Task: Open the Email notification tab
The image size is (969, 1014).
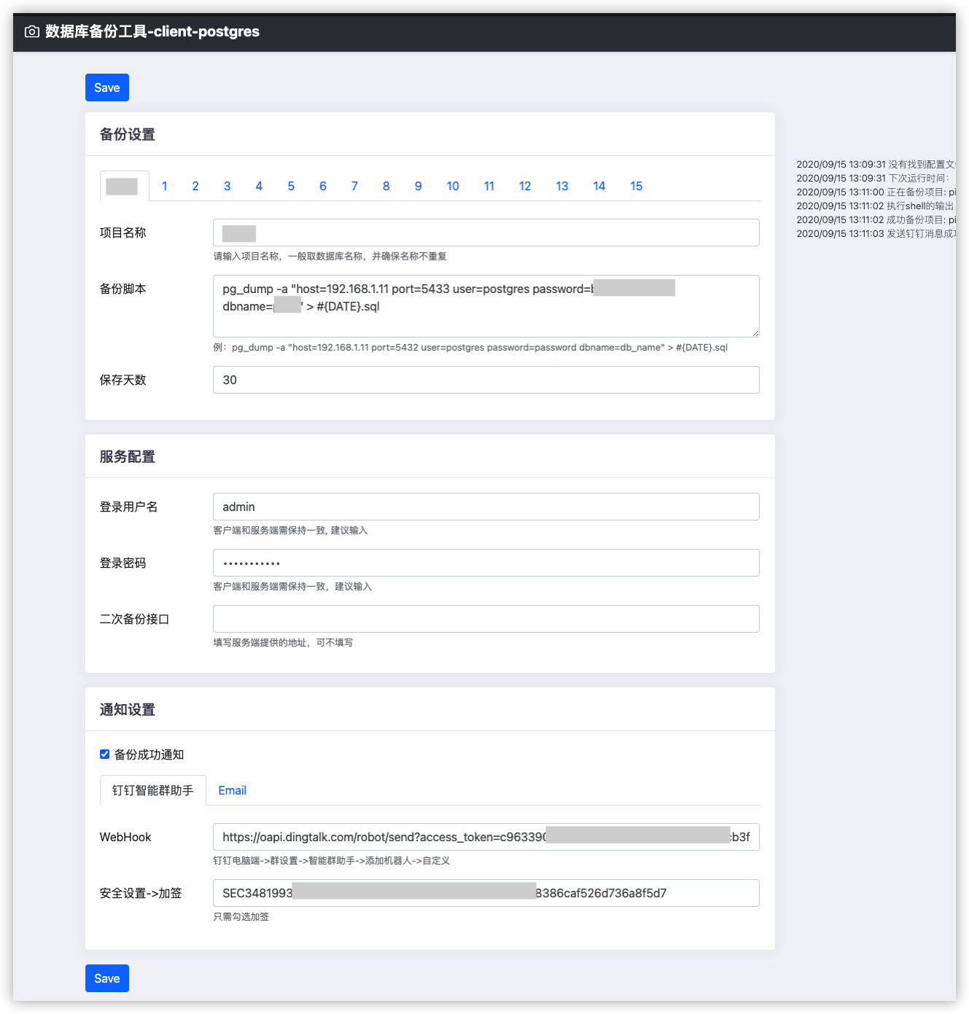Action: pos(233,790)
